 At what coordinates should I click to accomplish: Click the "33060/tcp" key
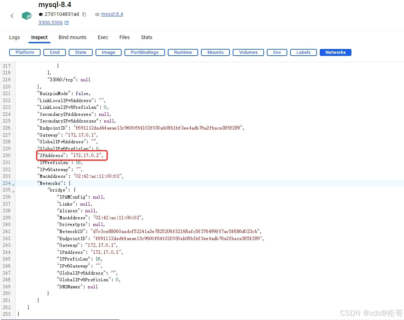[61, 80]
